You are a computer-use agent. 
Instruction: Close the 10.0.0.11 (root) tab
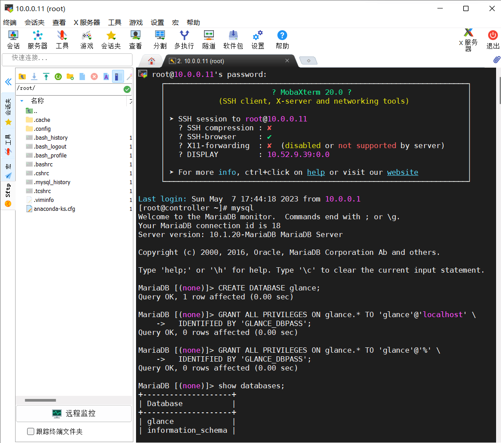pyautogui.click(x=287, y=60)
